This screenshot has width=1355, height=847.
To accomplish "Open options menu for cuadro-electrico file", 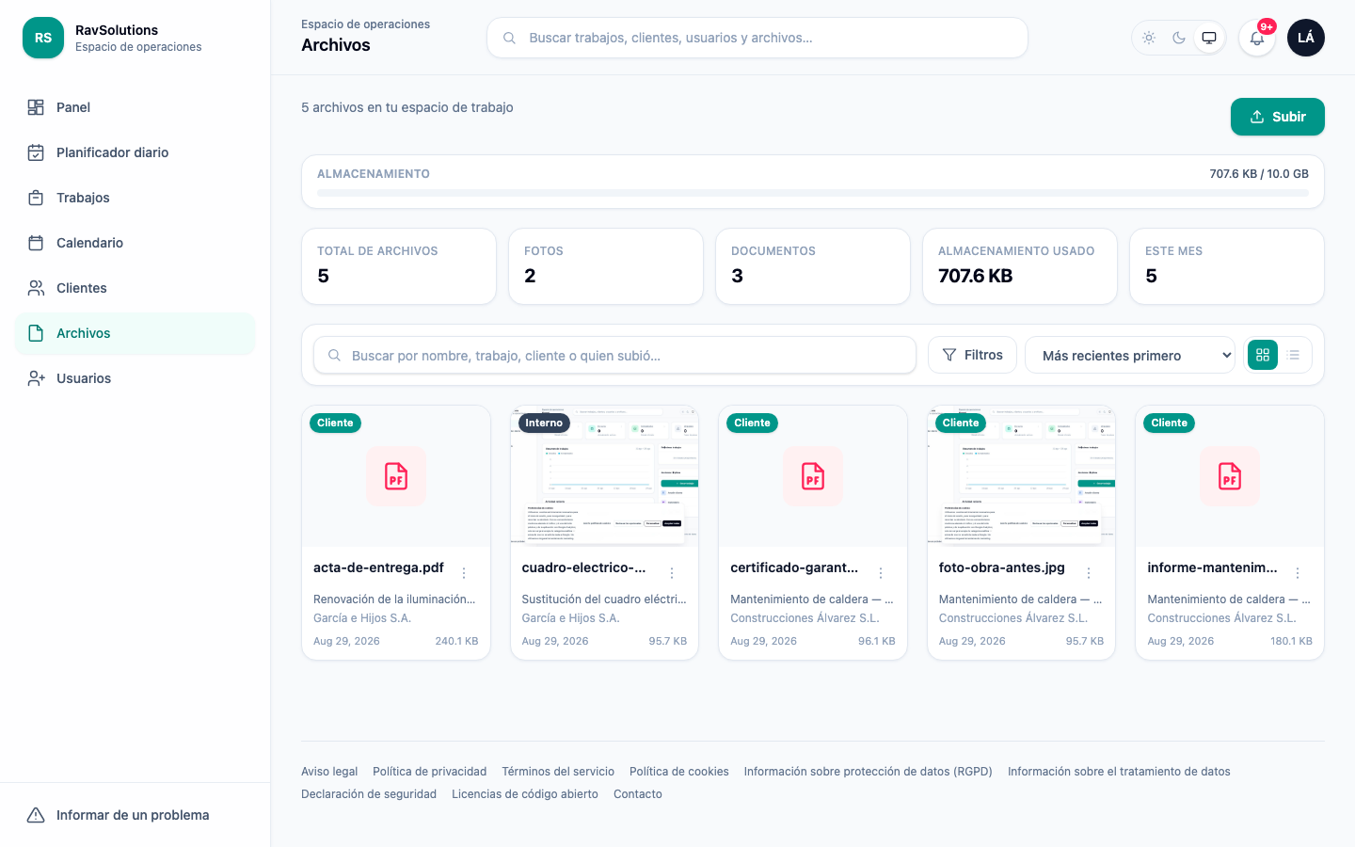I will (x=672, y=573).
